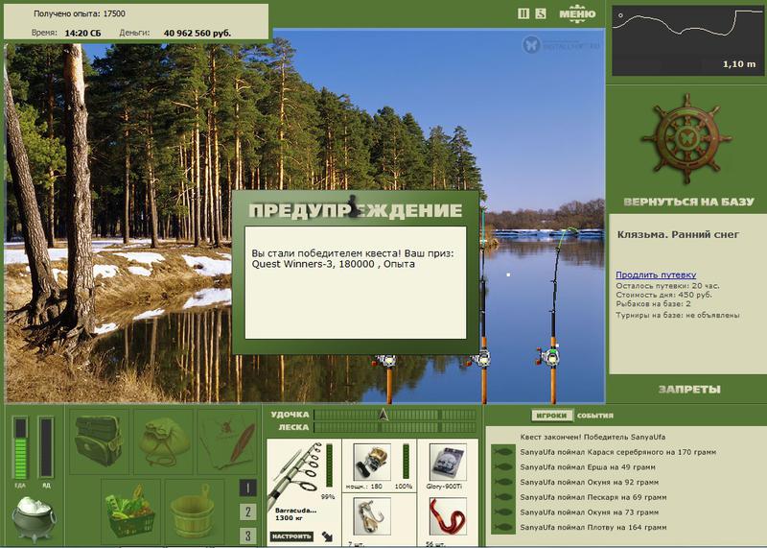Switch to the ИГРОКИ tab
The height and width of the screenshot is (548, 767).
pyautogui.click(x=551, y=416)
